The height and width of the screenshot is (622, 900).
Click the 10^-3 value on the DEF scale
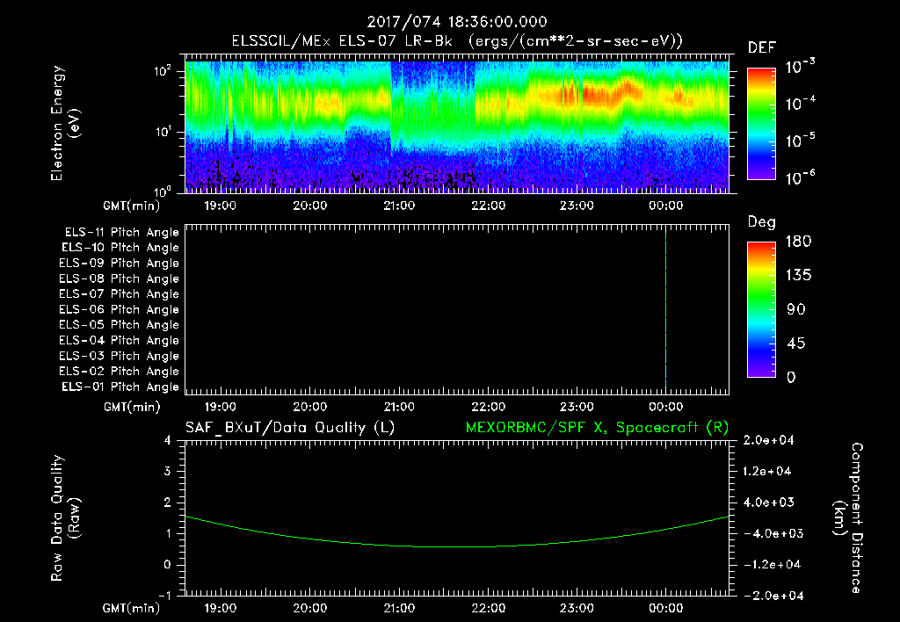point(800,67)
